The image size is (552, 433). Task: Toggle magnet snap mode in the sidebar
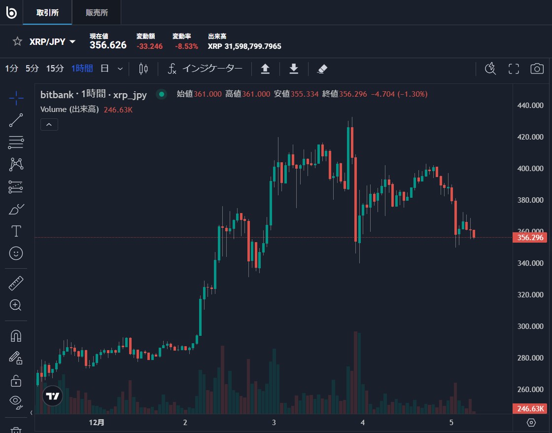coord(15,335)
